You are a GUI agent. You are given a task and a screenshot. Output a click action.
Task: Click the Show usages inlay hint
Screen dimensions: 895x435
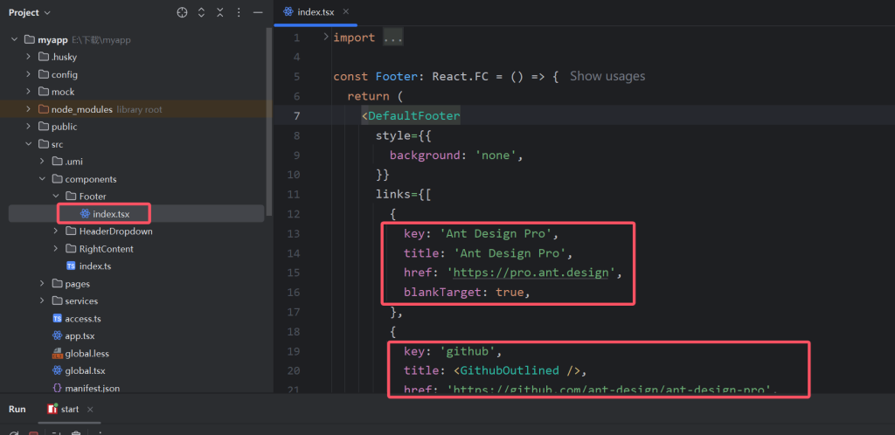coord(607,76)
